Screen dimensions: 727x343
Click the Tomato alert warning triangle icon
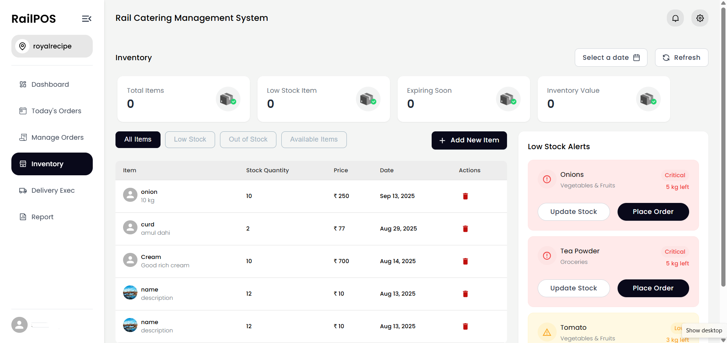click(547, 332)
